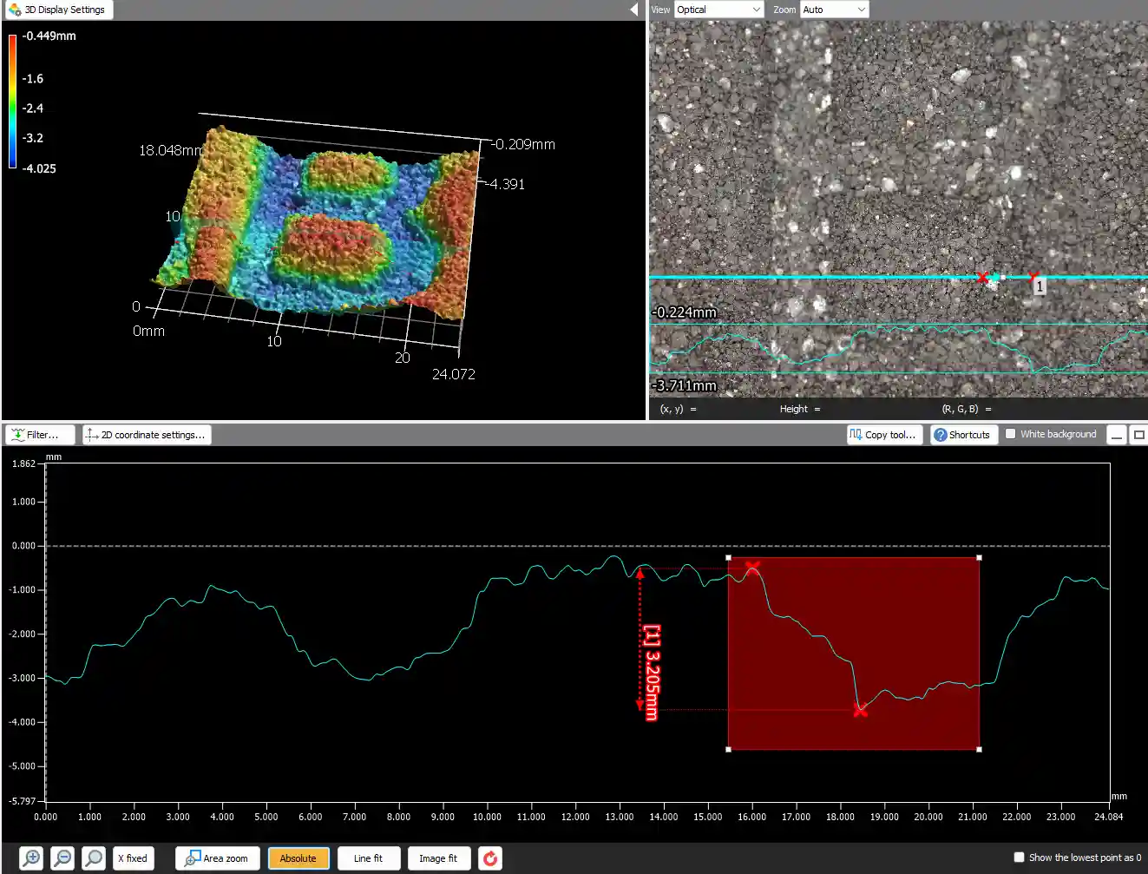Switch to Absolute display mode
The width and height of the screenshot is (1148, 874).
click(x=298, y=858)
